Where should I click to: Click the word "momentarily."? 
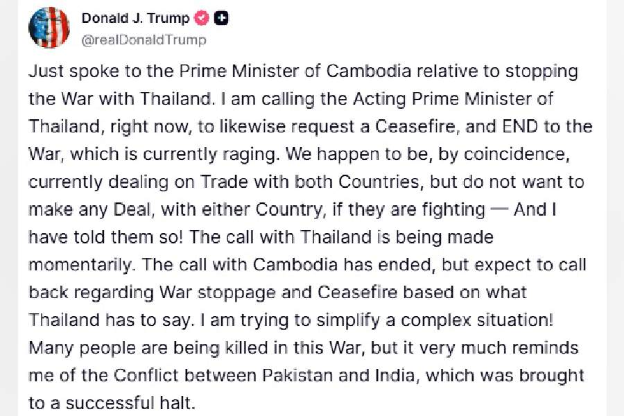pos(83,265)
